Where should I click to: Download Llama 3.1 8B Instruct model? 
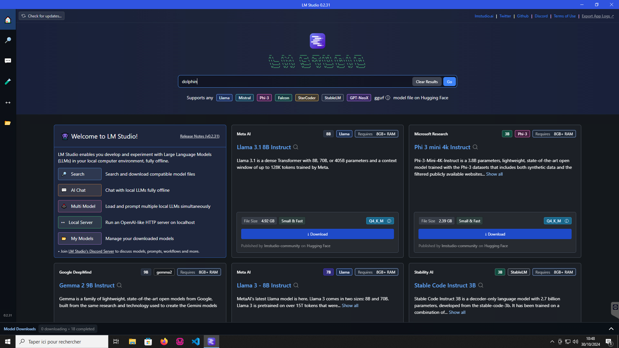click(317, 234)
